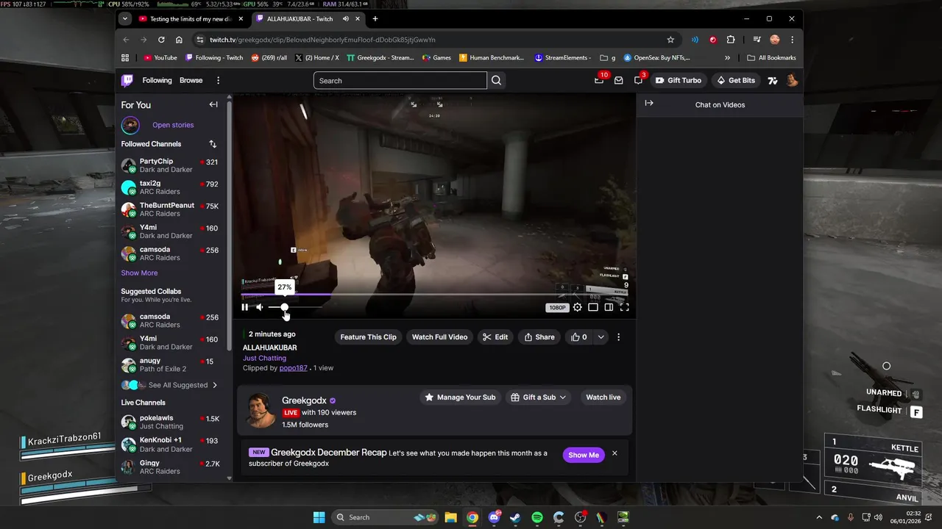The image size is (942, 529).
Task: Open Discord from the taskbar
Action: pyautogui.click(x=494, y=517)
